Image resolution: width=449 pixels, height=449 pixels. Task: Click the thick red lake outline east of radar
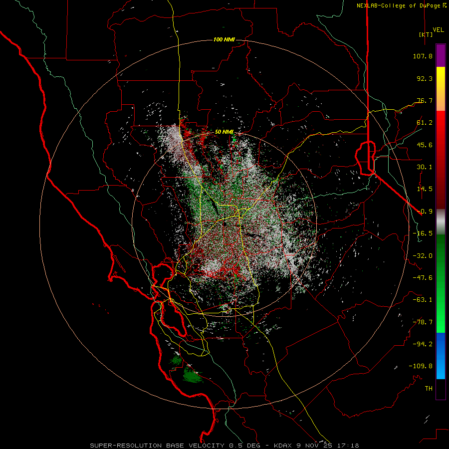(x=365, y=158)
